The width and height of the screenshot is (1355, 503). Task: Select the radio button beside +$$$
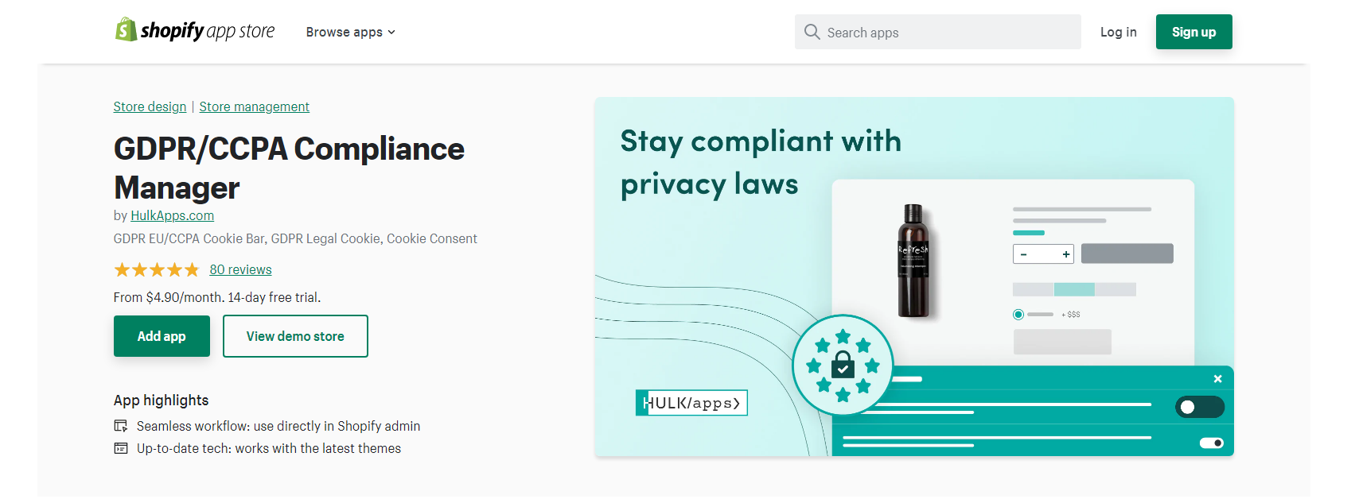point(1018,315)
